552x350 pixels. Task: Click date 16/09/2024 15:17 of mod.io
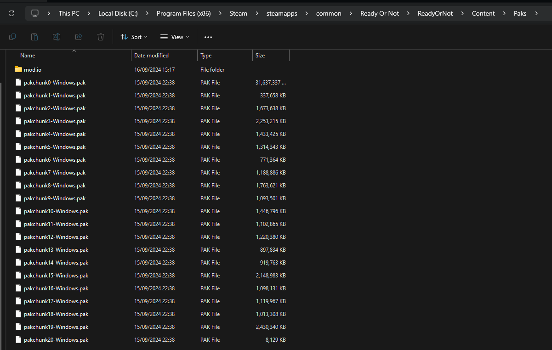[x=154, y=69]
